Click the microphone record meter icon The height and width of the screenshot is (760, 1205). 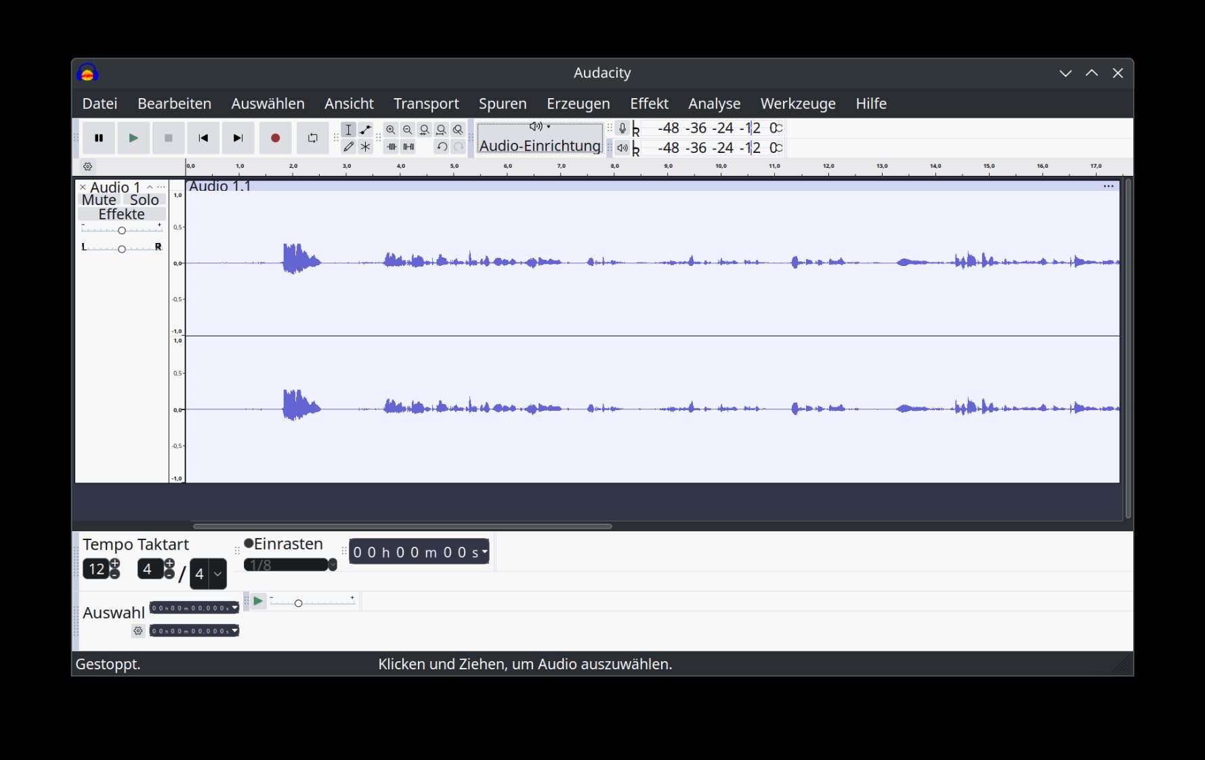tap(622, 128)
